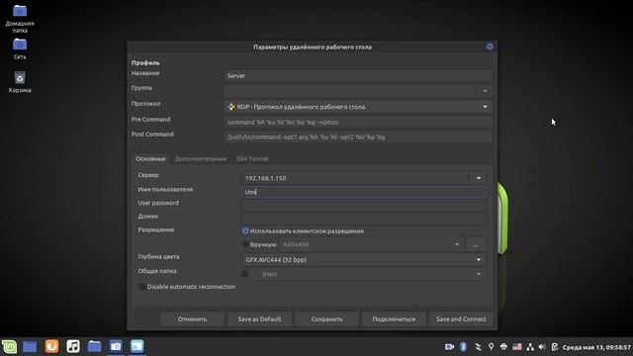This screenshot has width=633, height=356.
Task: Open the Корзина trash desktop icon
Action: click(x=20, y=82)
